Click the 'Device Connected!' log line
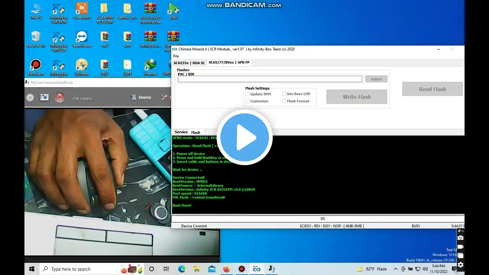The width and height of the screenshot is (489, 275). tap(188, 178)
